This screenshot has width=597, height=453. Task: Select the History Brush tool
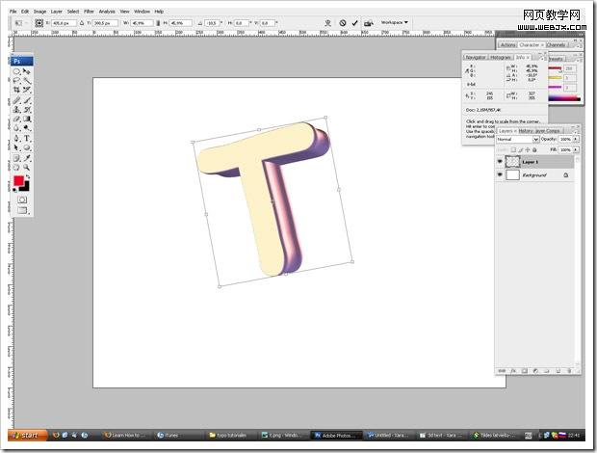click(27, 110)
